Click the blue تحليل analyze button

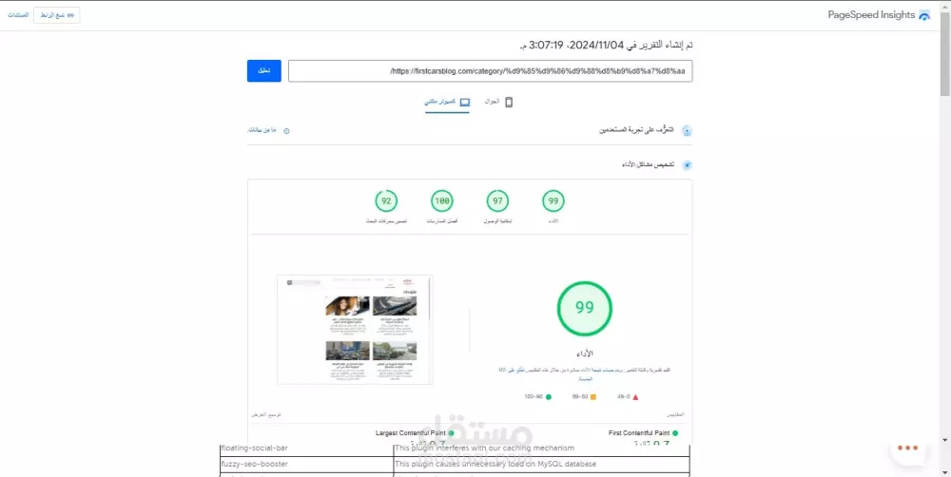263,71
